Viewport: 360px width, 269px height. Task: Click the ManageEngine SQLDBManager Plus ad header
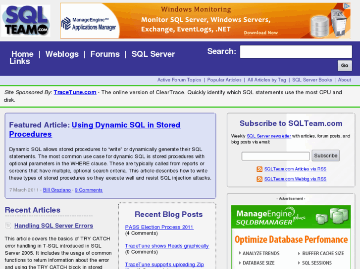point(291,217)
